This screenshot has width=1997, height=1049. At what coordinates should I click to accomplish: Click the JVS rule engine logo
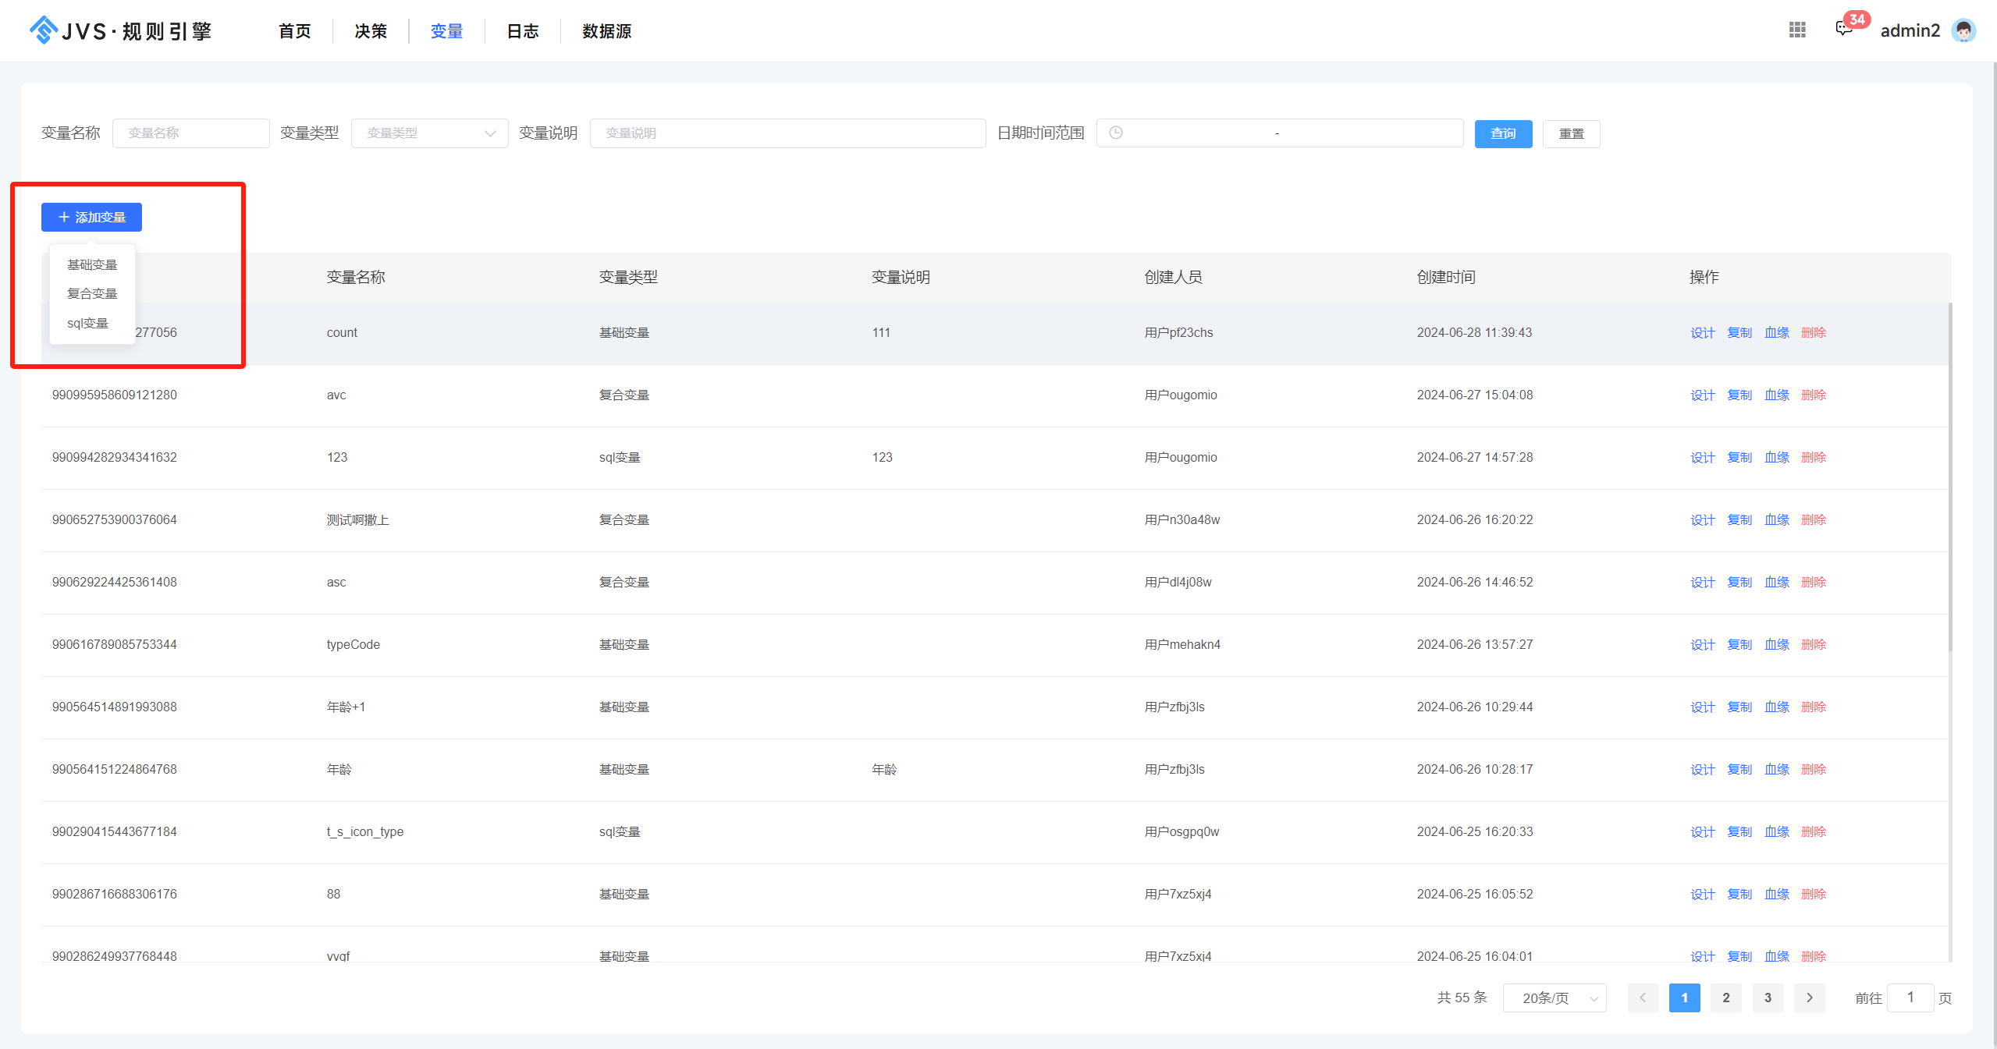click(121, 30)
